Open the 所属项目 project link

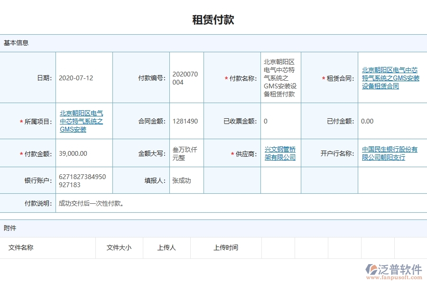pos(82,121)
